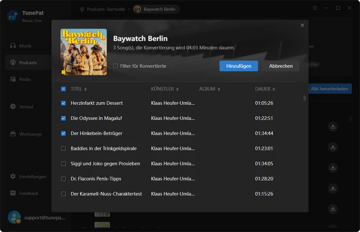Check Siggi und Joko gegen Prosieben
360x232 pixels.
pos(63,163)
